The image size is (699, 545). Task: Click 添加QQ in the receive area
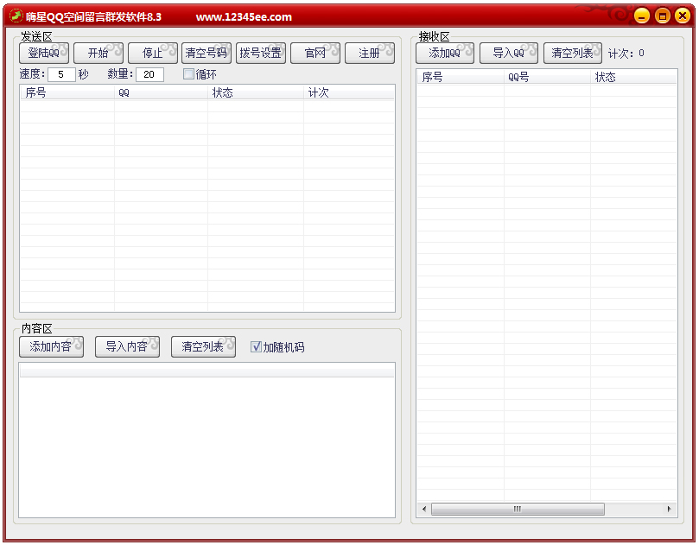click(445, 54)
